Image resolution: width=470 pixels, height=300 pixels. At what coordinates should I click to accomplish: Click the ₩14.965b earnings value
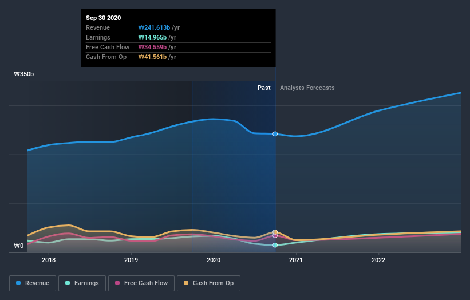152,37
